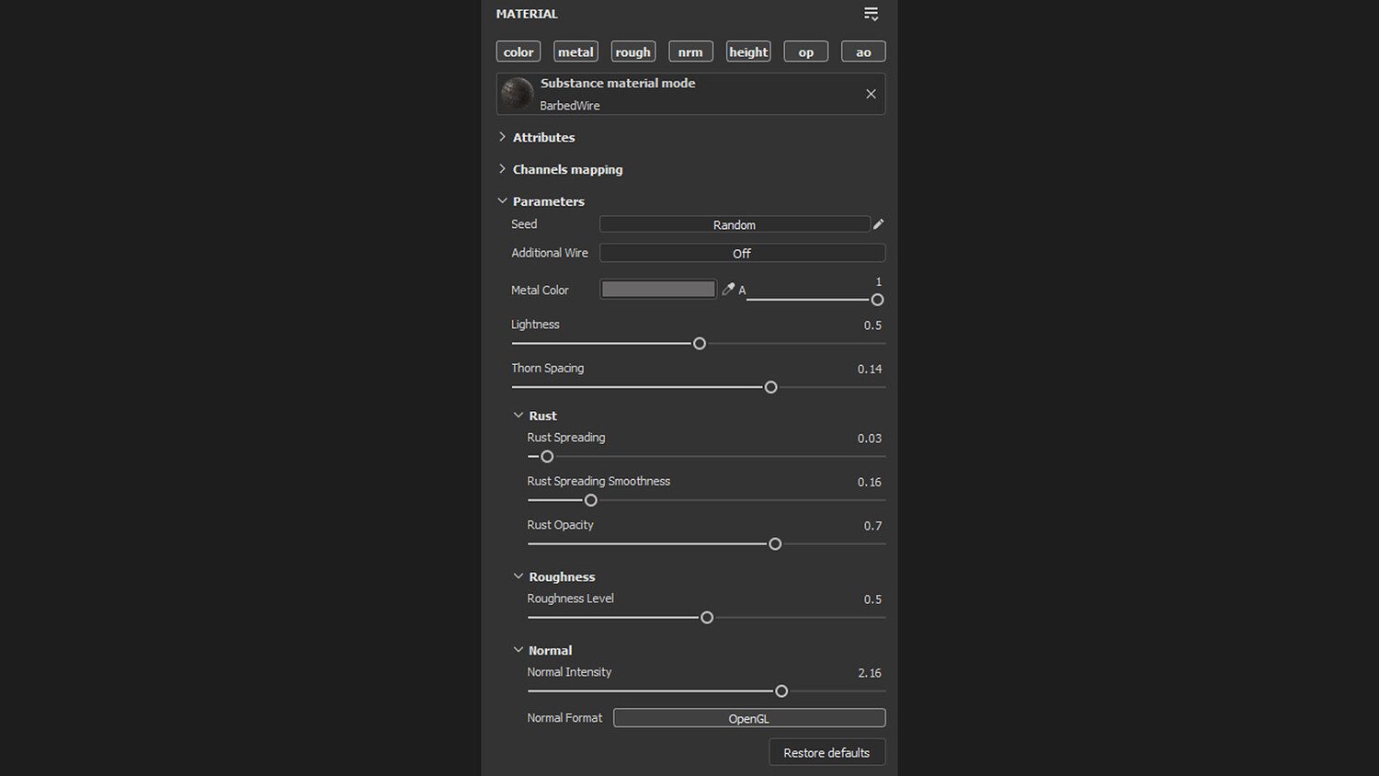
Task: Click the Restore defaults button
Action: pos(826,752)
